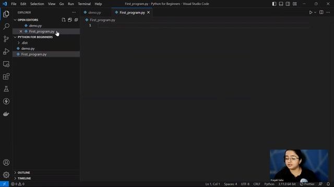This screenshot has width=334, height=187.
Task: Create new untitled file in Open Editors
Action: (64, 20)
